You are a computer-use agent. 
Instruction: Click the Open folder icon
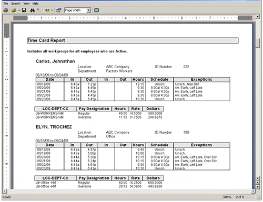[14, 10]
